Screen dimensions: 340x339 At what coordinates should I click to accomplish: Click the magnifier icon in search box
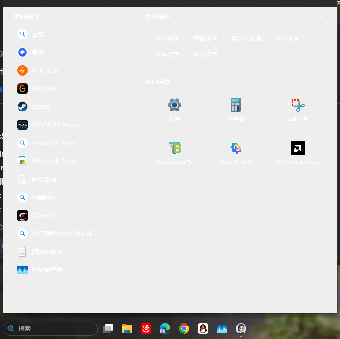pyautogui.click(x=10, y=329)
